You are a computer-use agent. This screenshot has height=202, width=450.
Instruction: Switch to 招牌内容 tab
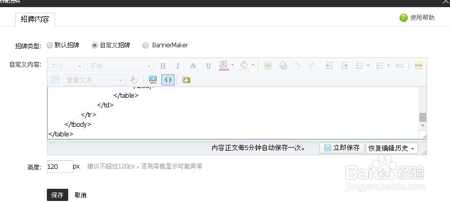(x=35, y=19)
